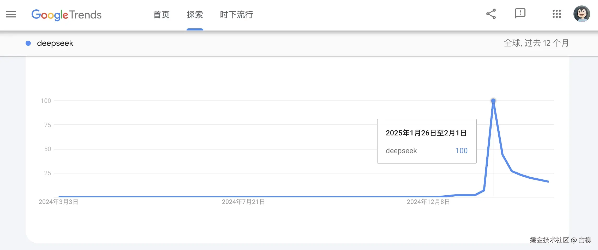The height and width of the screenshot is (250, 598).
Task: Click the 50 y-axis label
Action: [47, 149]
